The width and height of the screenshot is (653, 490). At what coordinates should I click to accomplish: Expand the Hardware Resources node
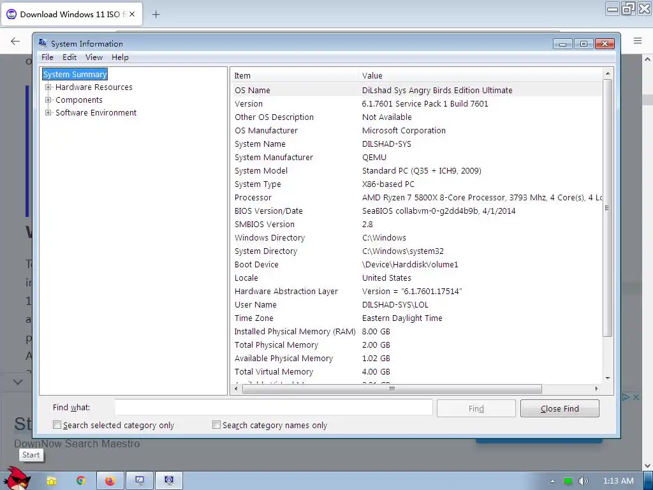48,87
